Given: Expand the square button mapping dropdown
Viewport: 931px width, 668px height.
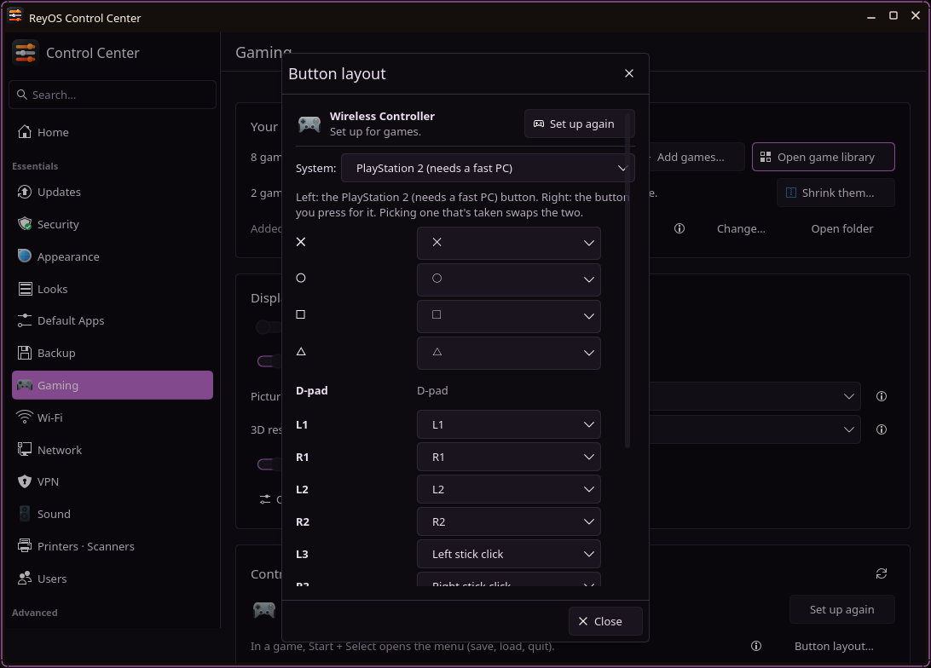Looking at the screenshot, I should [508, 315].
